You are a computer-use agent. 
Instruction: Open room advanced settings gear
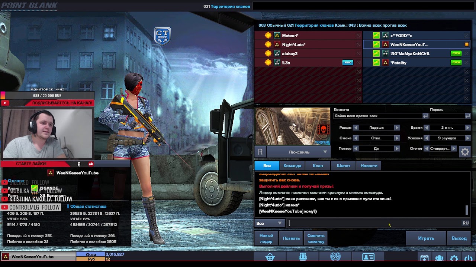(x=465, y=151)
